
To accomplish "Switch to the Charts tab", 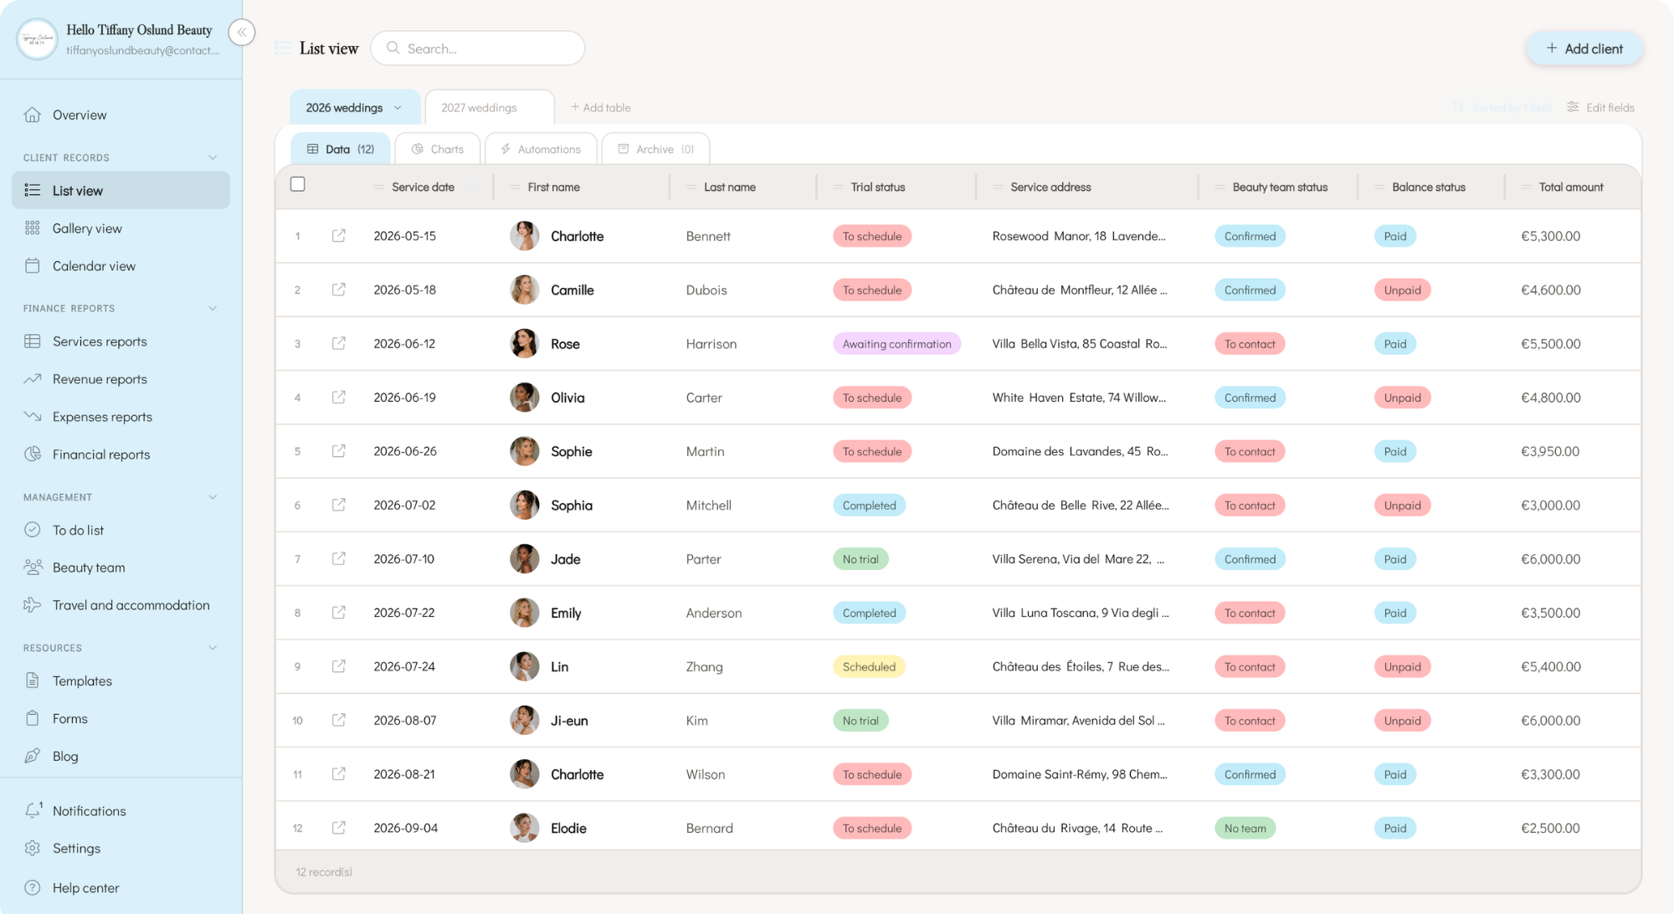I will click(438, 149).
